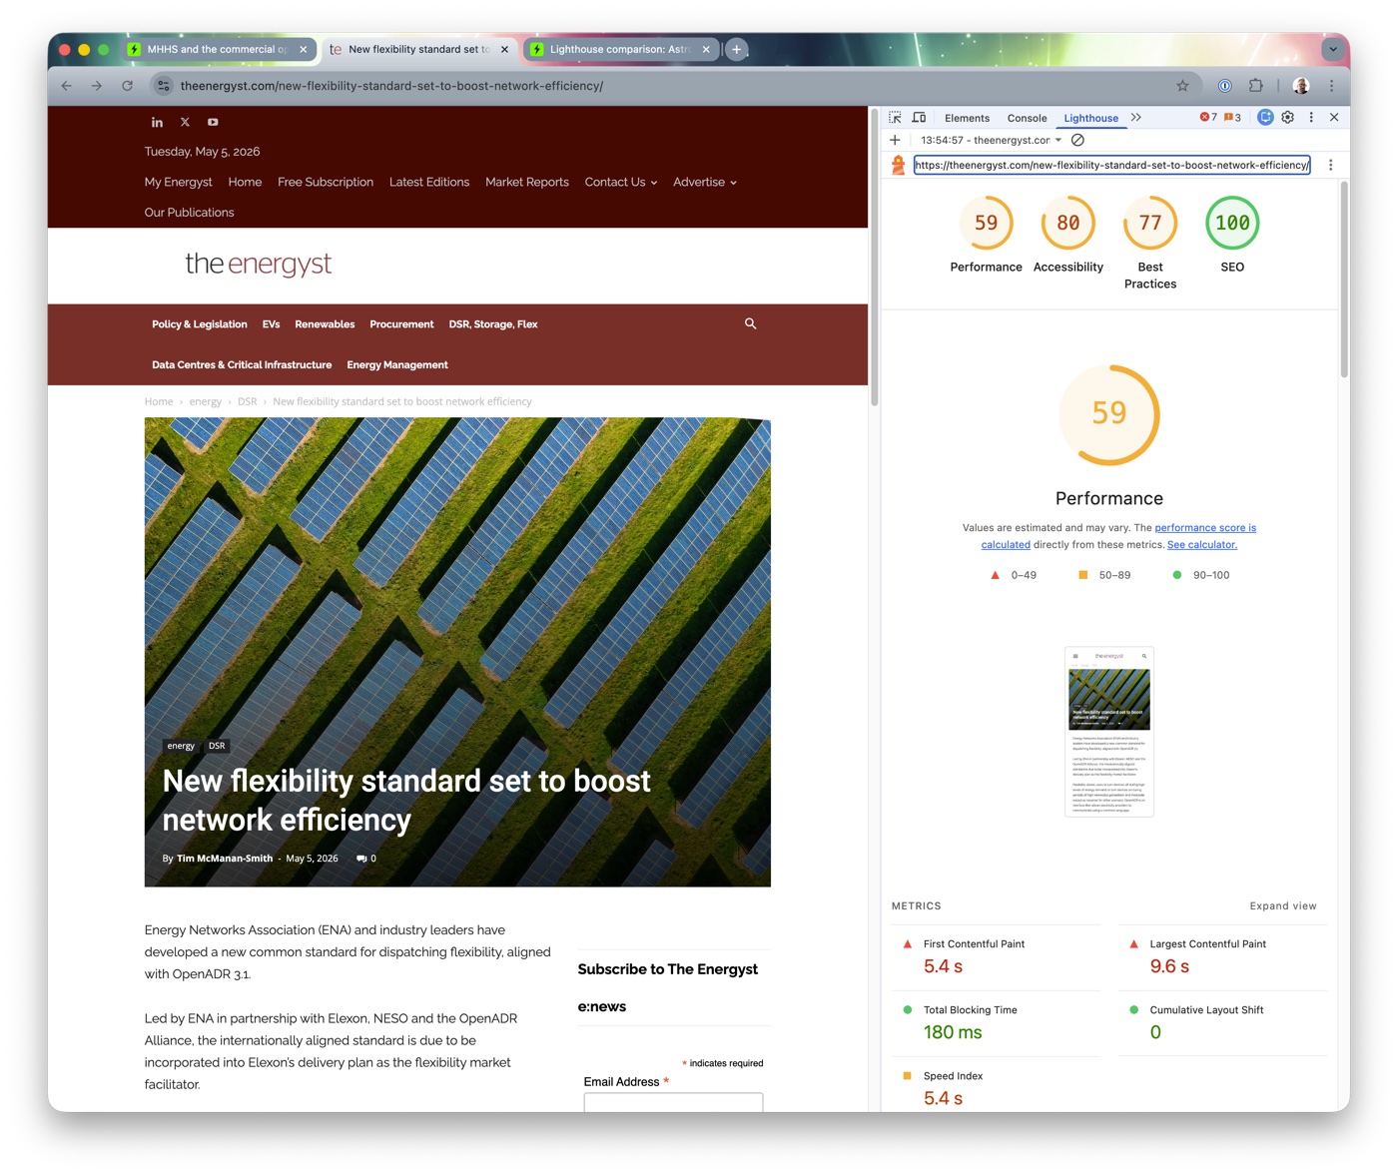Switch to Console tab in DevTools
Image resolution: width=1398 pixels, height=1175 pixels.
pos(1027,118)
